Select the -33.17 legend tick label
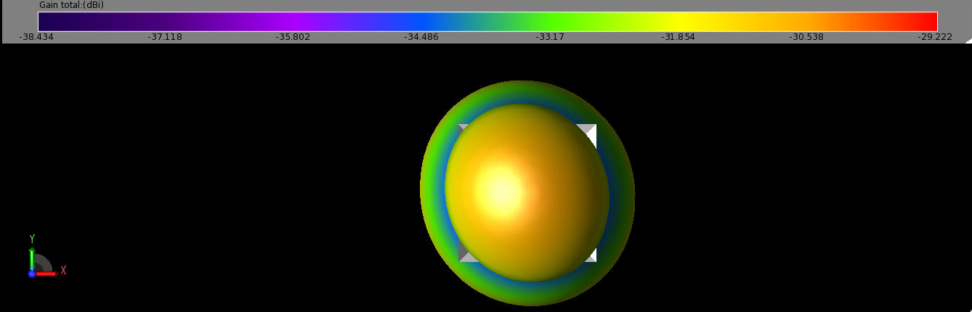The image size is (972, 312). [550, 37]
